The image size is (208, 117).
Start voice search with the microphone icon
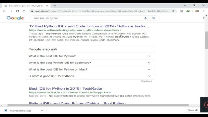click(145, 18)
